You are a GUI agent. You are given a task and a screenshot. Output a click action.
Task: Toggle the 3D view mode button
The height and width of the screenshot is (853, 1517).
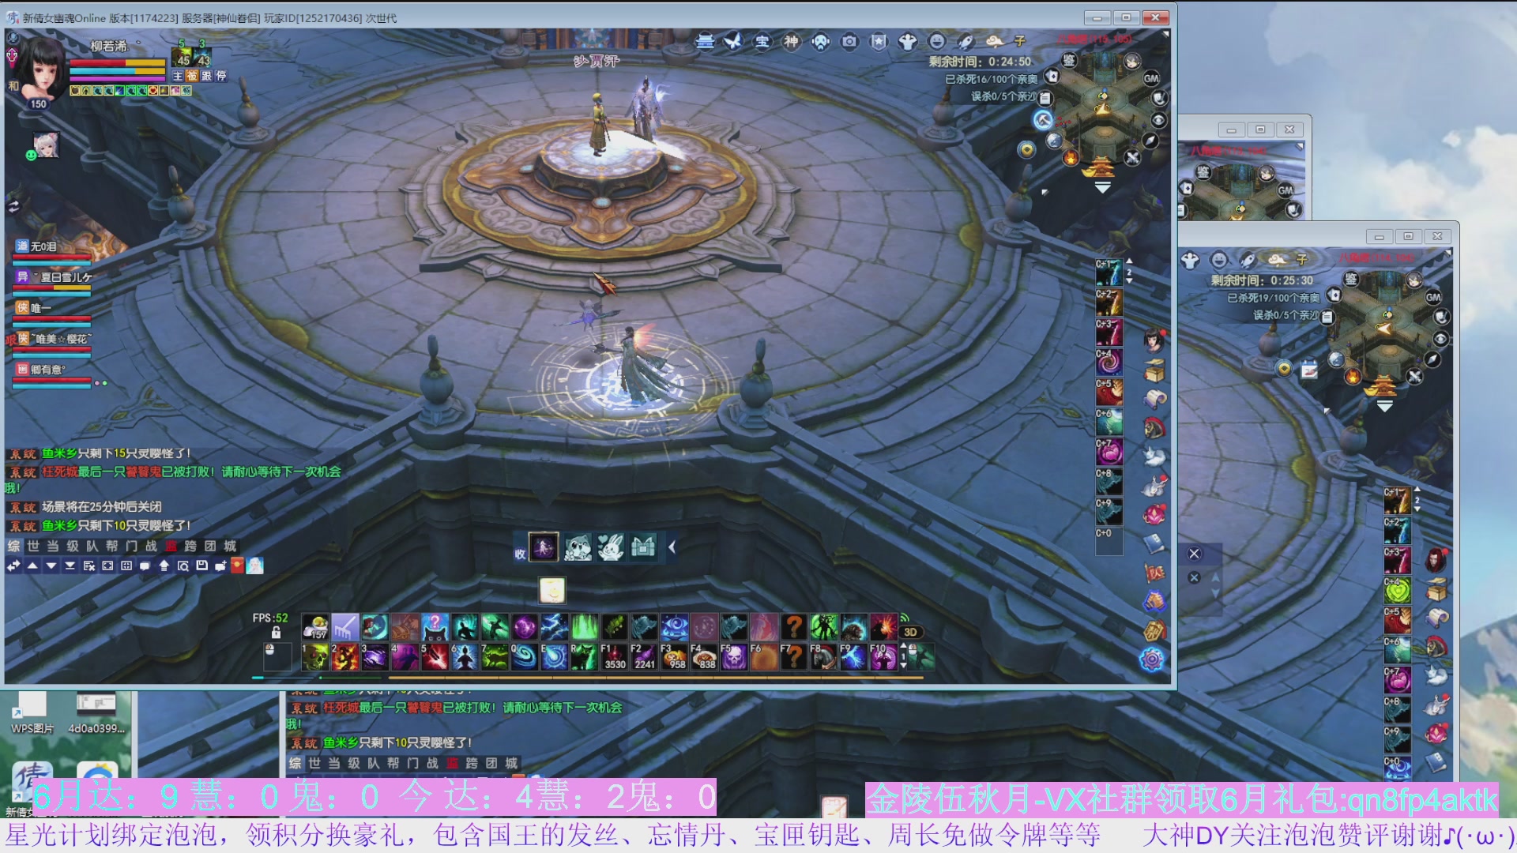pyautogui.click(x=910, y=632)
